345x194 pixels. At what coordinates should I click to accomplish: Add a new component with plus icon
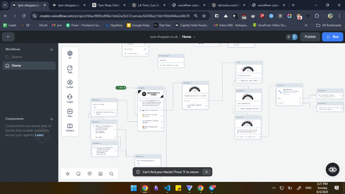point(52,119)
